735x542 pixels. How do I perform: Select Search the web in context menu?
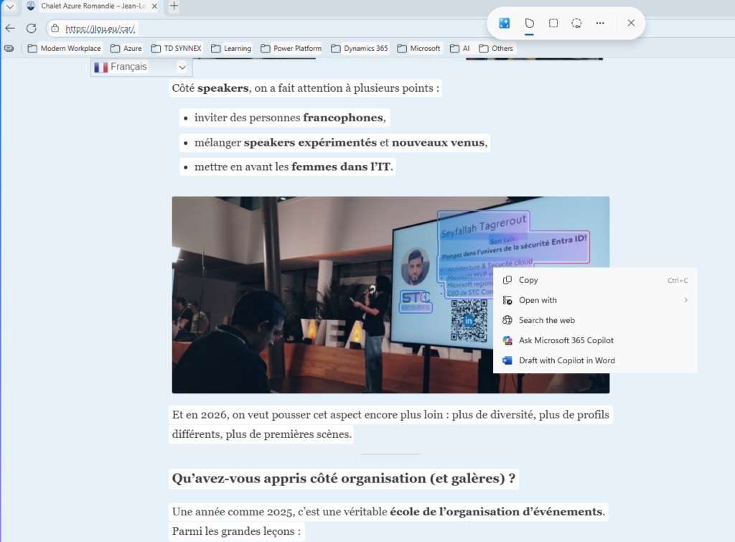click(546, 320)
